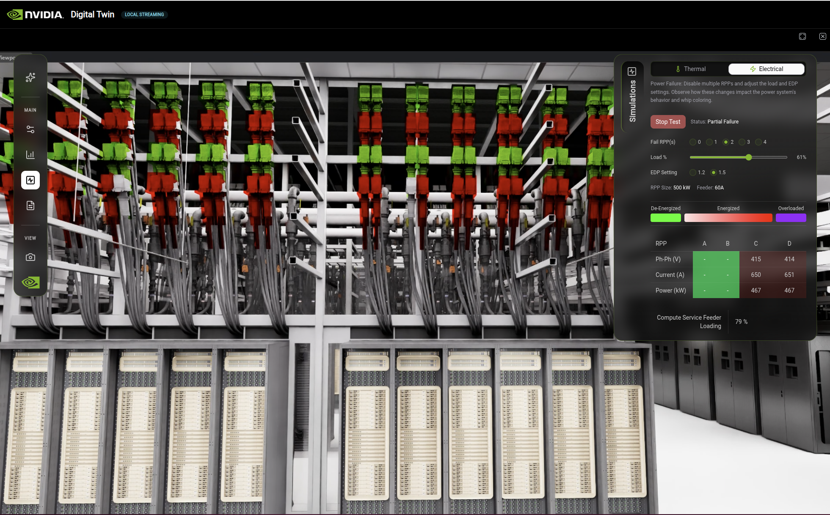
Task: Switch to the Electrical tab
Action: pyautogui.click(x=766, y=69)
